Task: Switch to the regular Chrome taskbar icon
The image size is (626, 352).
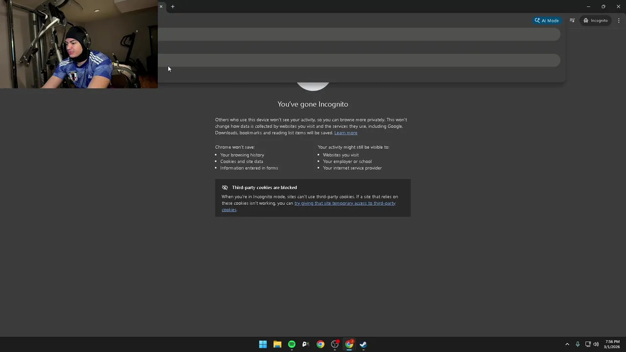Action: (320, 344)
